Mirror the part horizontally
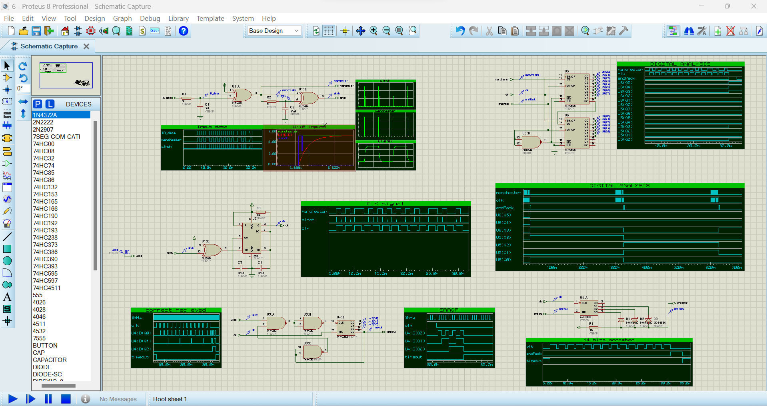This screenshot has width=767, height=406. [23, 102]
